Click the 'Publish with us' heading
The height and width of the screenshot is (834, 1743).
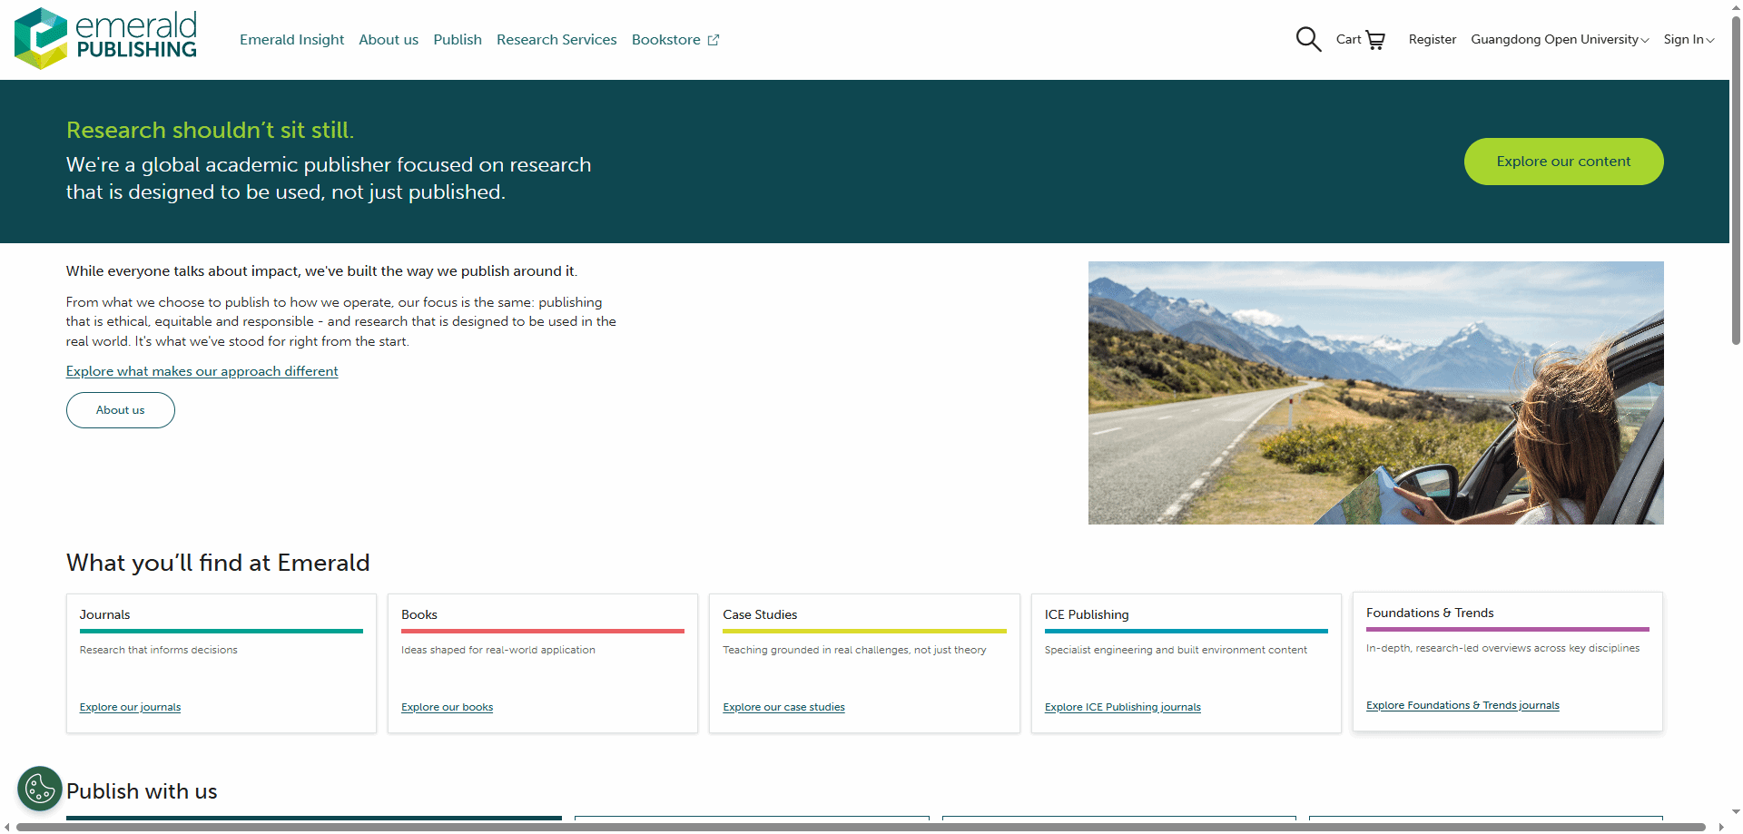[142, 791]
